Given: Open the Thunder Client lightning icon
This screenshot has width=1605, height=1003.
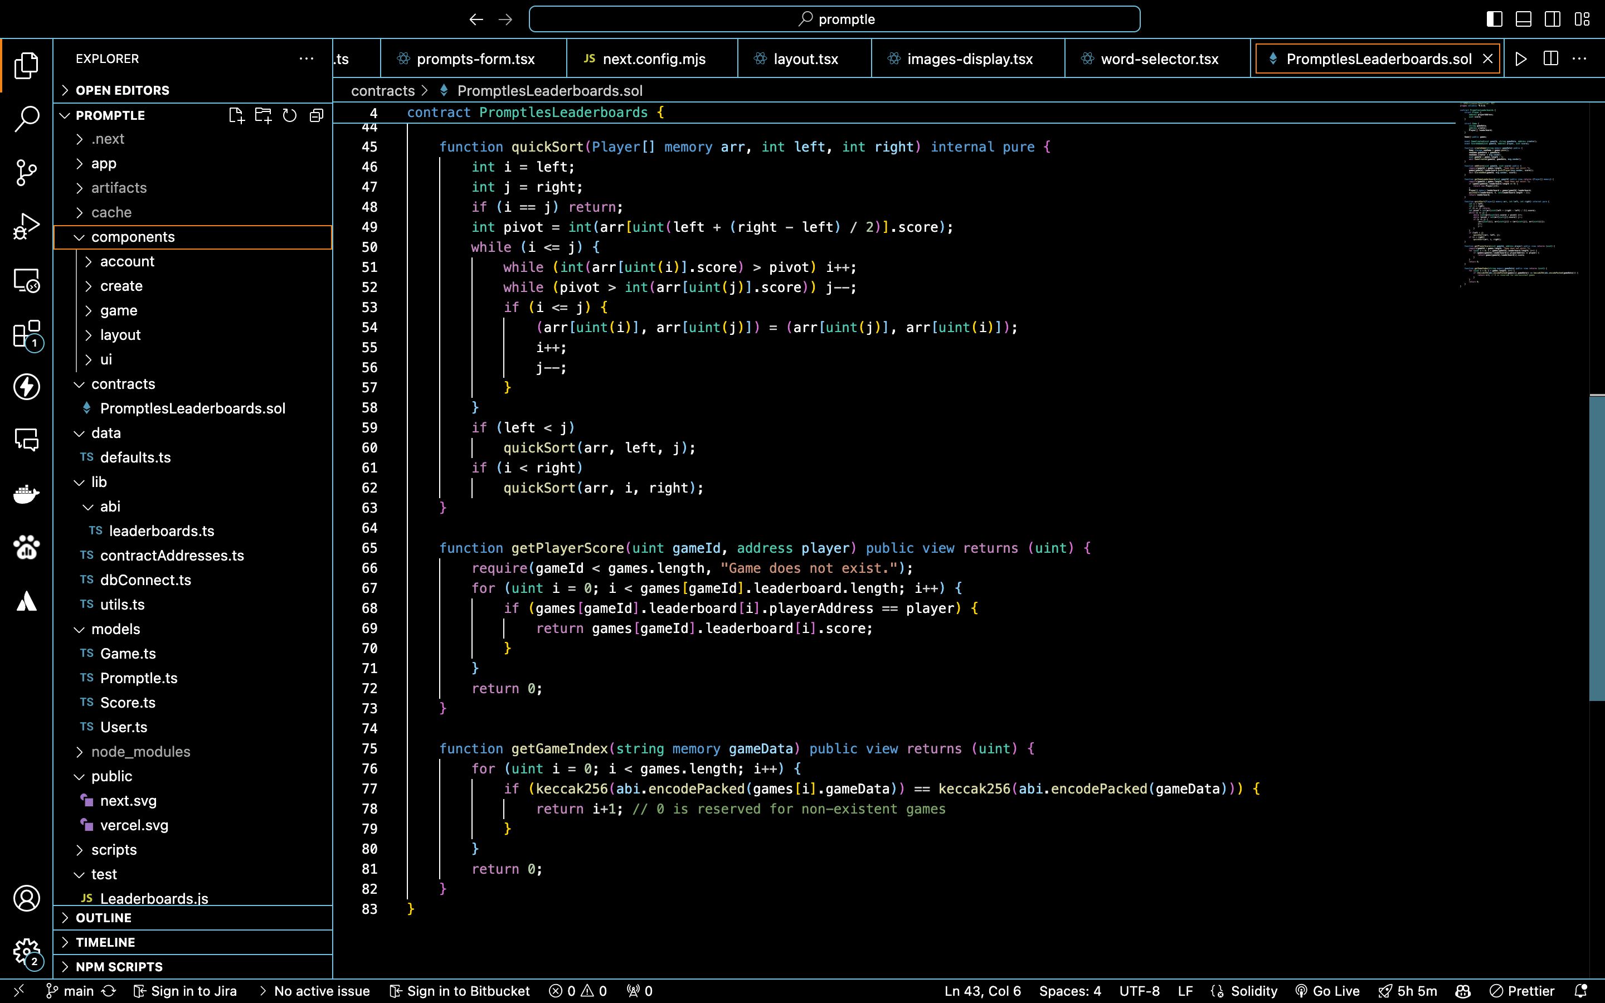Looking at the screenshot, I should point(27,387).
